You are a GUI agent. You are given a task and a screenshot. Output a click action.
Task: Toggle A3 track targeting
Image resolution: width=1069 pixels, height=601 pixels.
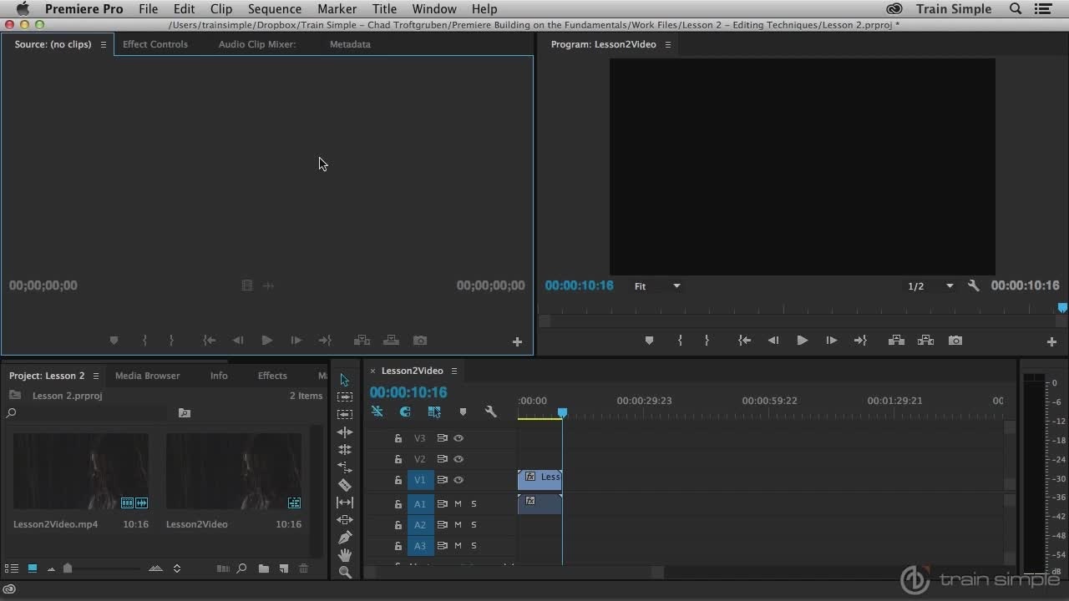point(420,546)
